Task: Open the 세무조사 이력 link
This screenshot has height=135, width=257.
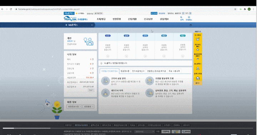Action: [x=117, y=90]
